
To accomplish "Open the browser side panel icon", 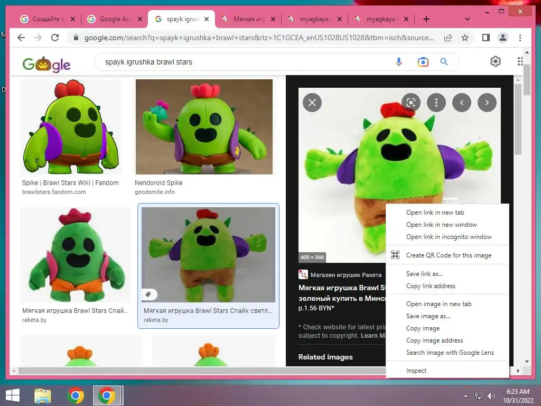I will pos(486,38).
